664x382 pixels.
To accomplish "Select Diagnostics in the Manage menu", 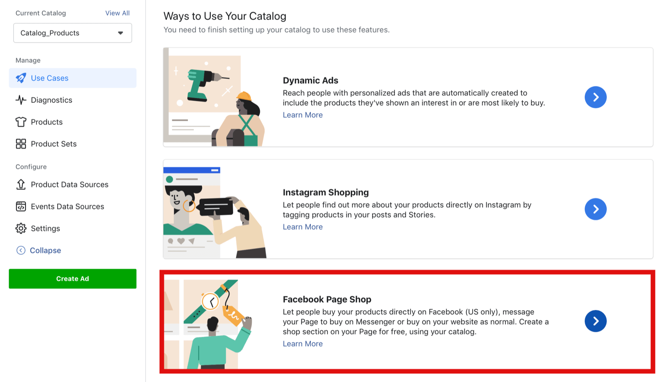I will 51,100.
